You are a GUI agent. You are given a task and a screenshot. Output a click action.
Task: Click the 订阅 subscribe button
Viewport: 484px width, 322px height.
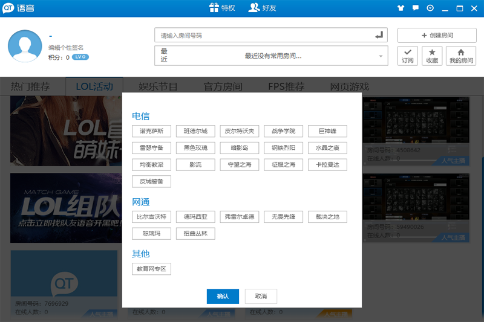pyautogui.click(x=407, y=56)
